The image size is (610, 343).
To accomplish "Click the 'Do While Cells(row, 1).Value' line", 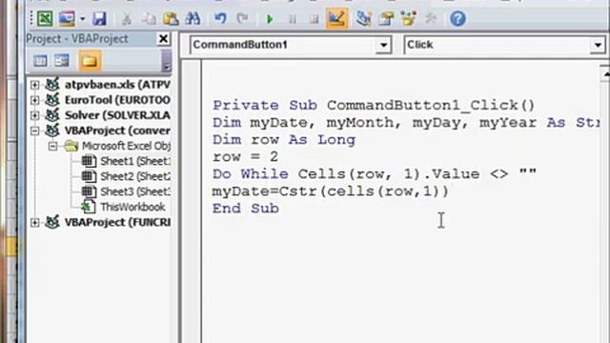I will [375, 174].
